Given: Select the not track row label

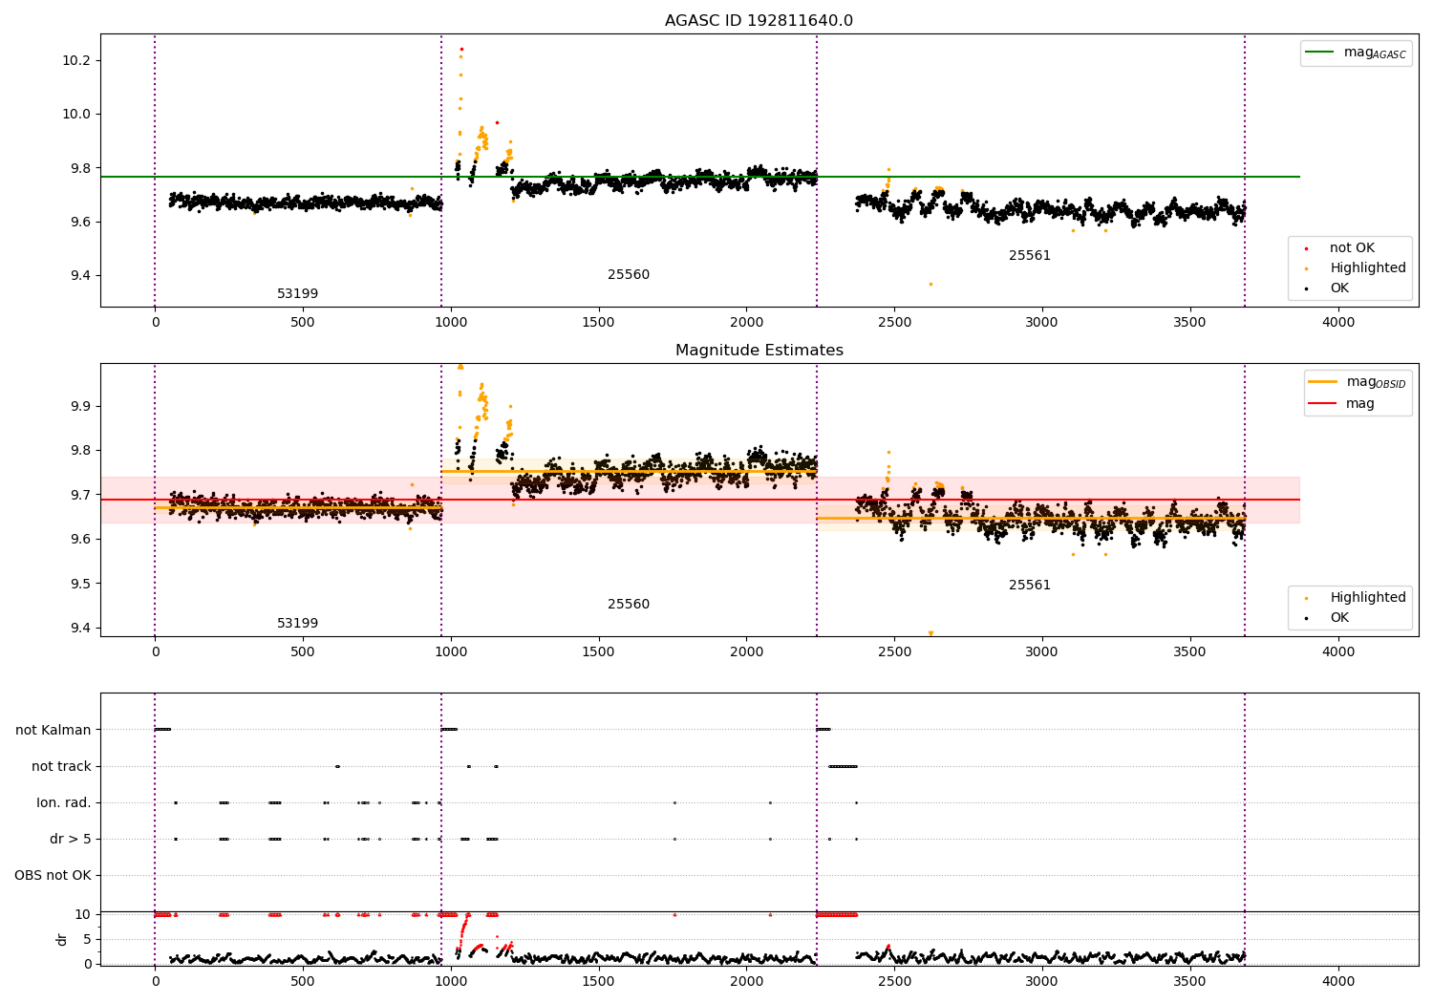Looking at the screenshot, I should (x=61, y=767).
